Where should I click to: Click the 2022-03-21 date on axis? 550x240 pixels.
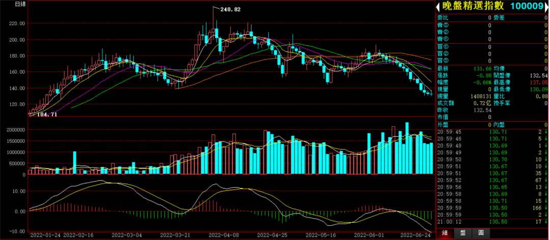point(174,235)
